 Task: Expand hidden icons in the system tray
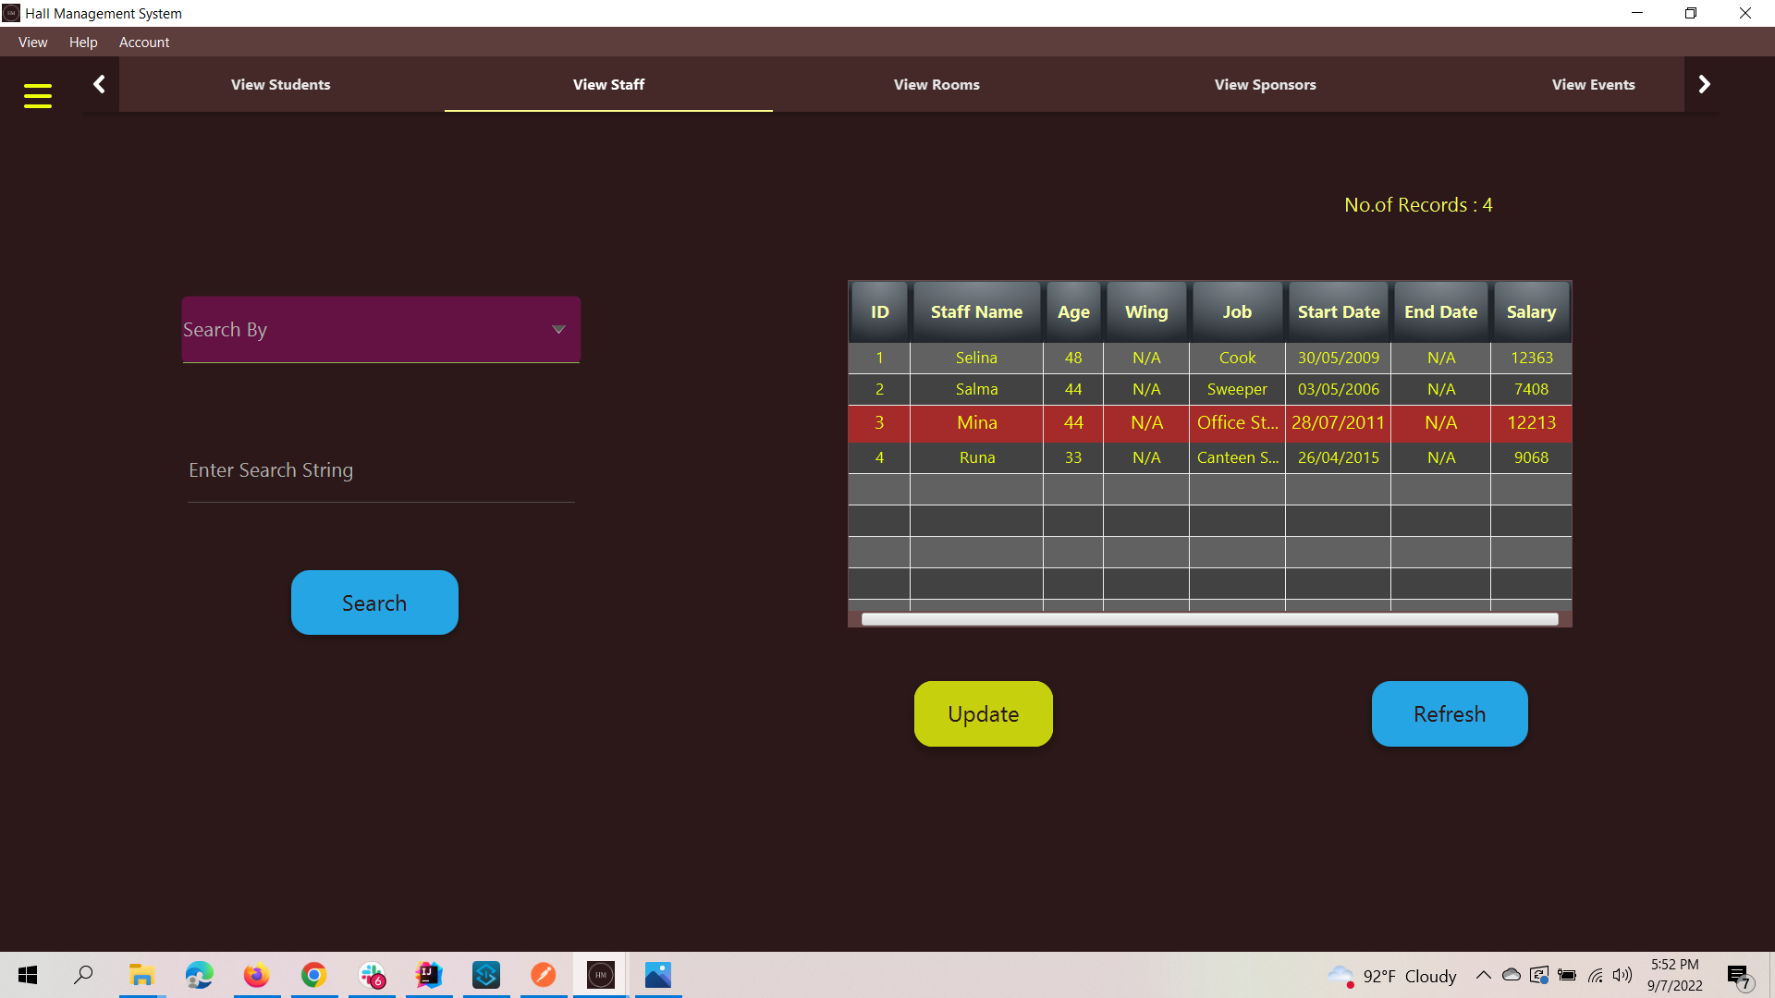(1483, 975)
